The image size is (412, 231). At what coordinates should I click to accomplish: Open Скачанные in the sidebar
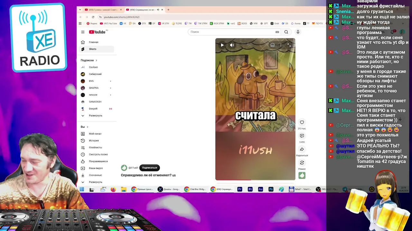pyautogui.click(x=97, y=175)
